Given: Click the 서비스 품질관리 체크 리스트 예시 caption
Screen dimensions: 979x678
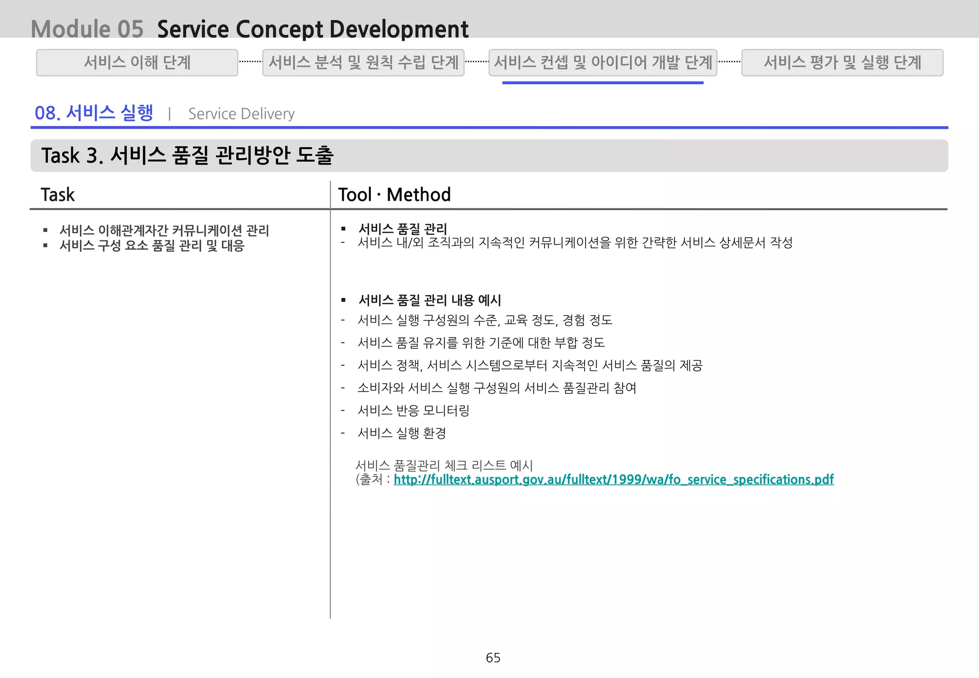Looking at the screenshot, I should click(445, 466).
